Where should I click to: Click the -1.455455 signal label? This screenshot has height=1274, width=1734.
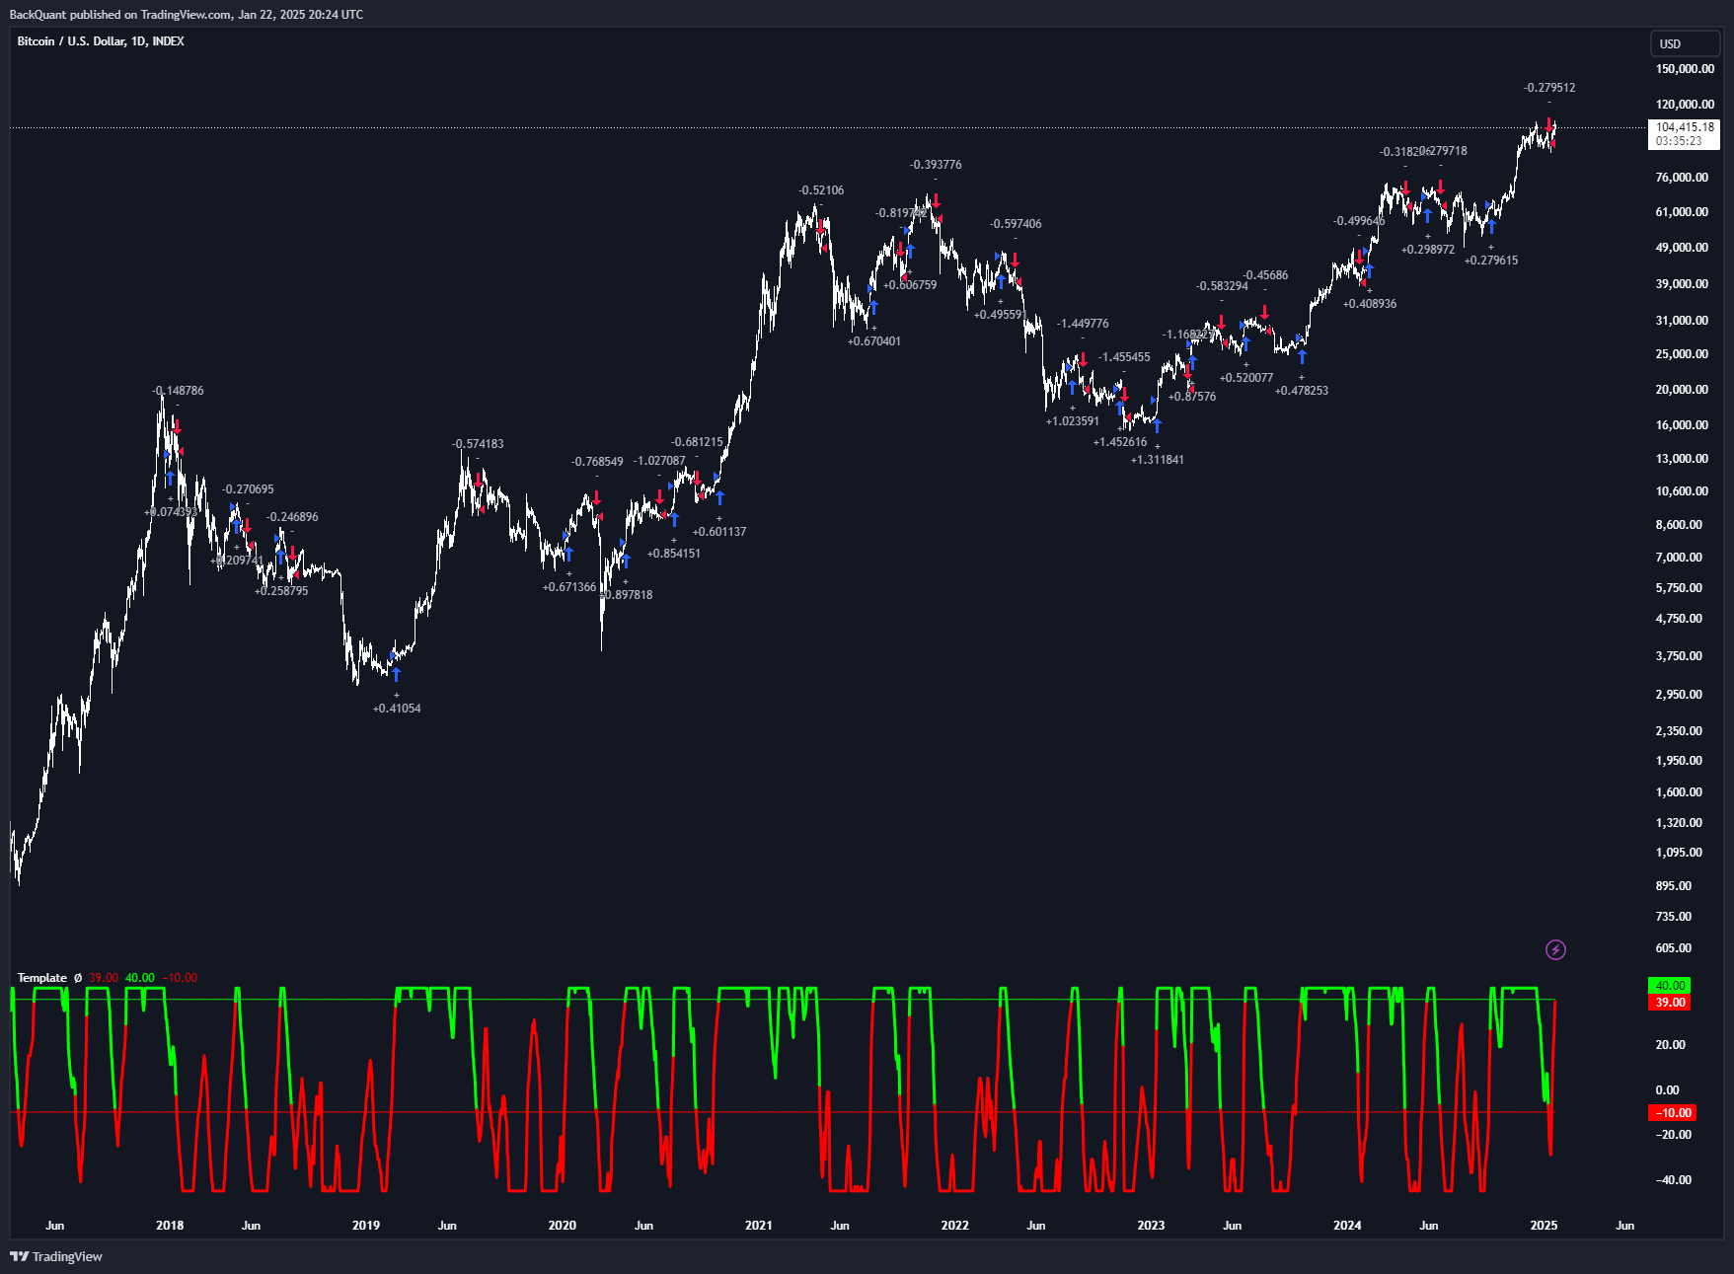(1124, 357)
